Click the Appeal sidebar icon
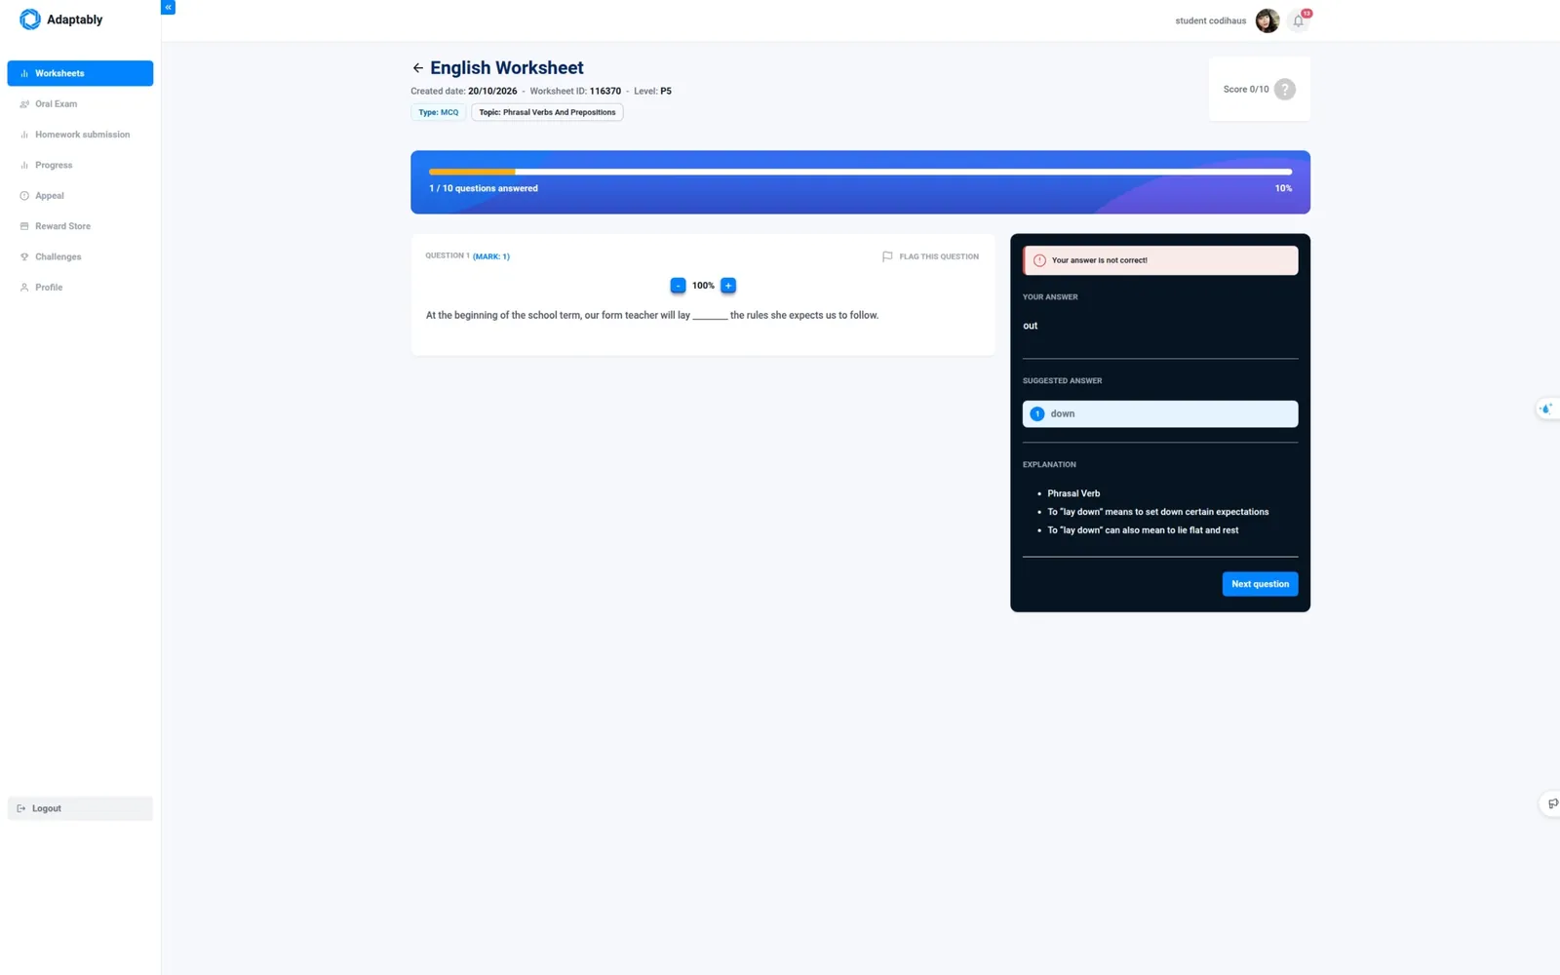This screenshot has width=1560, height=975. coord(24,196)
